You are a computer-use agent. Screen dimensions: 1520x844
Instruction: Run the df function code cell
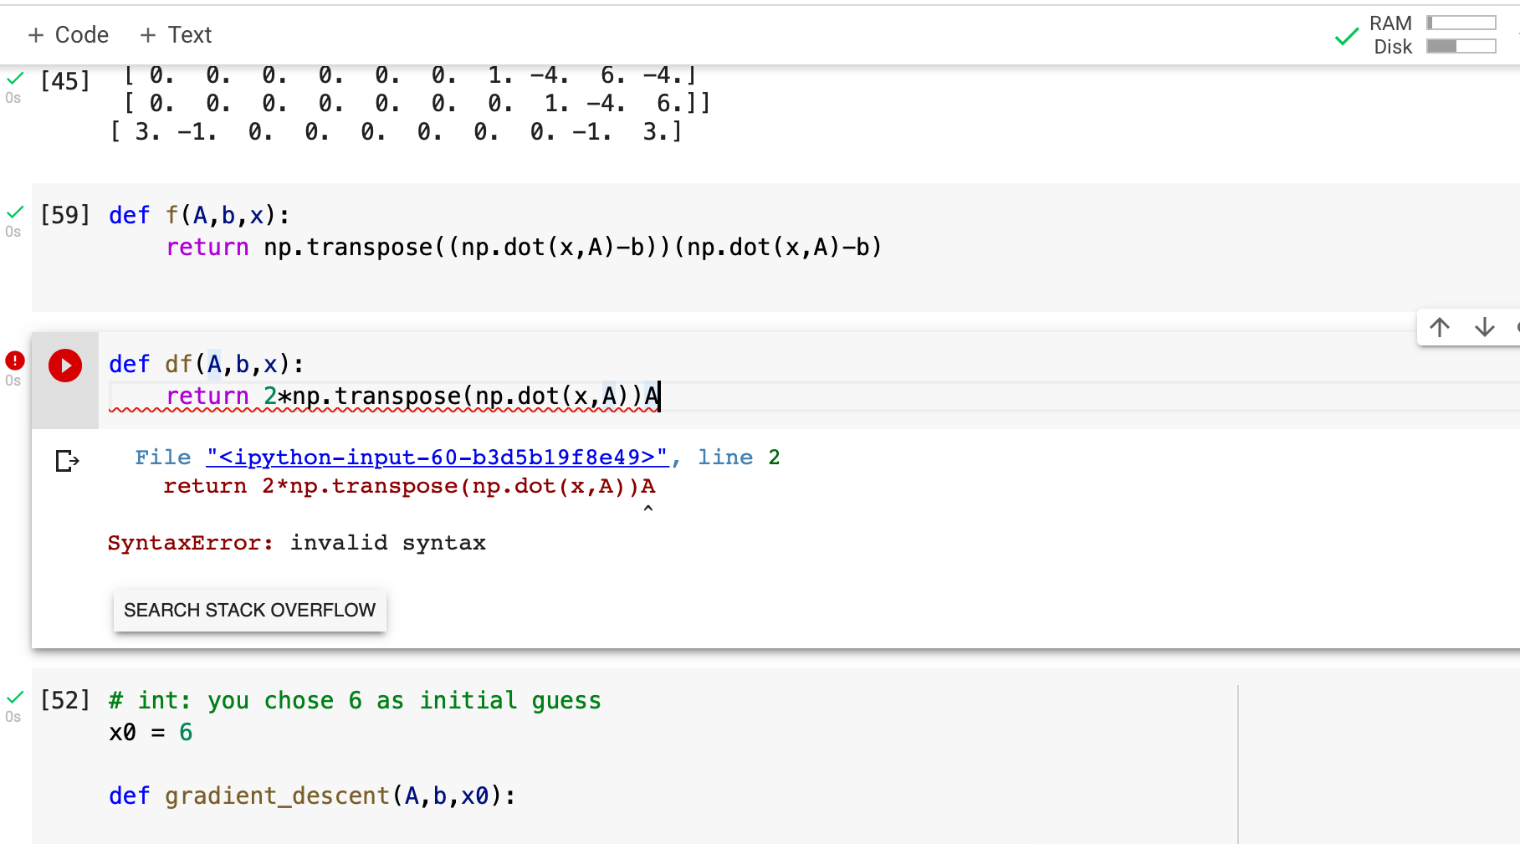pos(64,365)
